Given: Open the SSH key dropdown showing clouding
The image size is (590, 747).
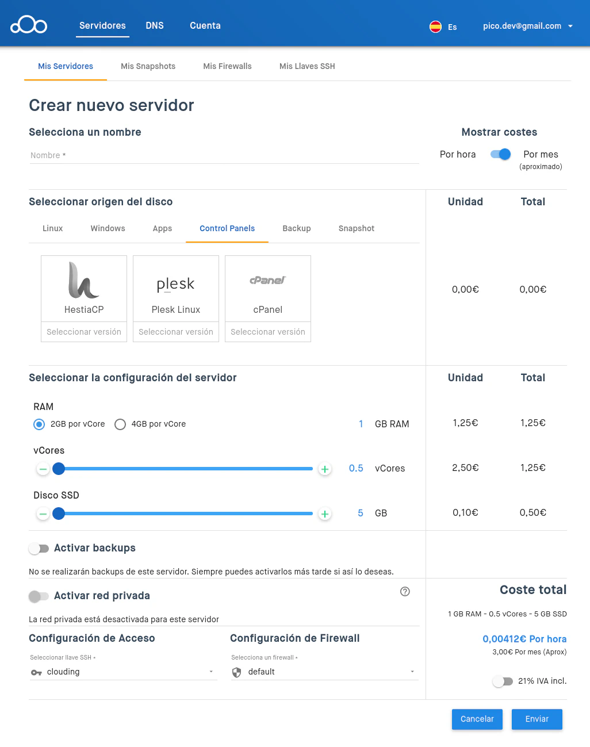Looking at the screenshot, I should 123,672.
